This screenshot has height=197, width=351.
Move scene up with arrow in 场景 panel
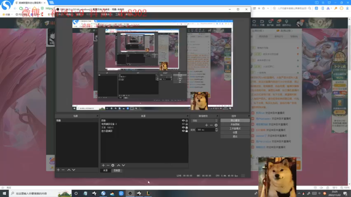coord(69,170)
